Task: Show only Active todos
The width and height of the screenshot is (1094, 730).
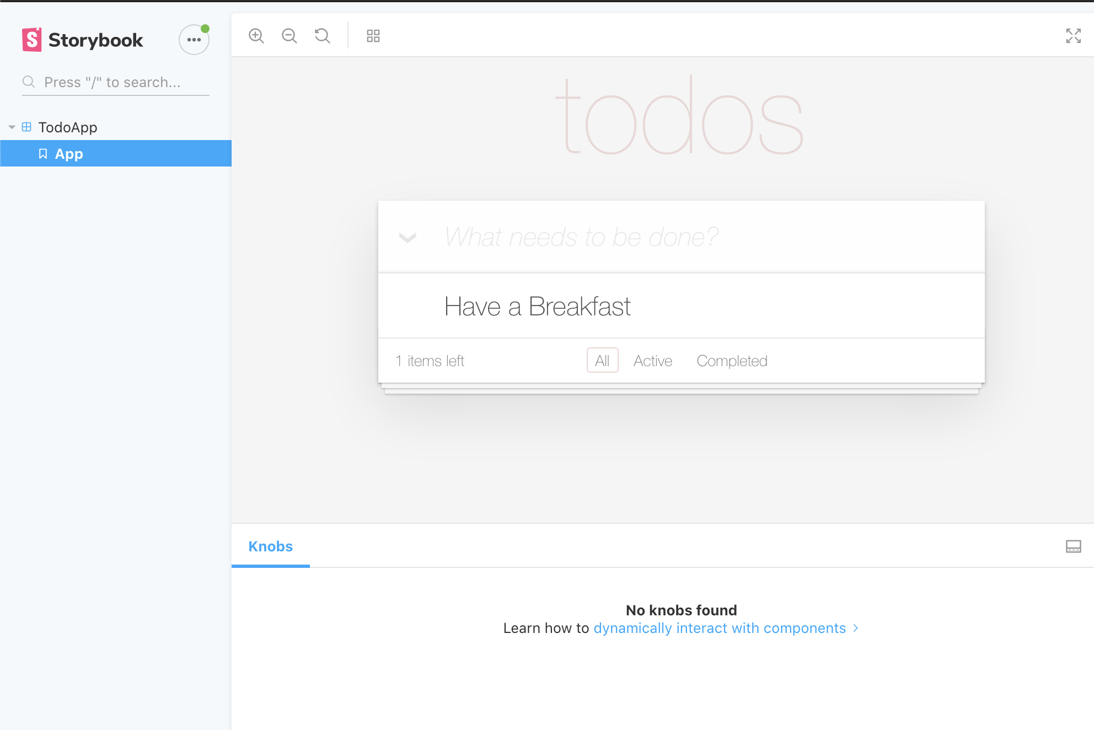Action: tap(652, 361)
